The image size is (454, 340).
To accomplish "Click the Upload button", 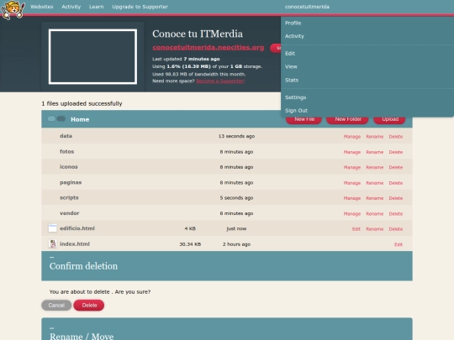I will (390, 119).
